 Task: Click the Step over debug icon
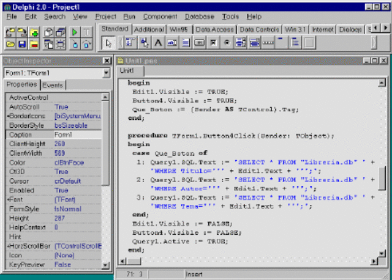tap(86, 44)
